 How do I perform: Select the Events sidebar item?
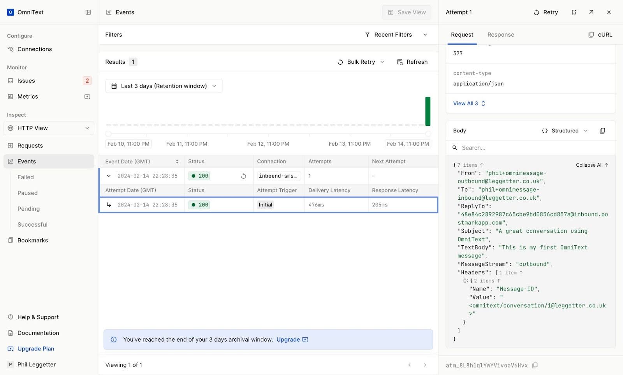[49, 162]
